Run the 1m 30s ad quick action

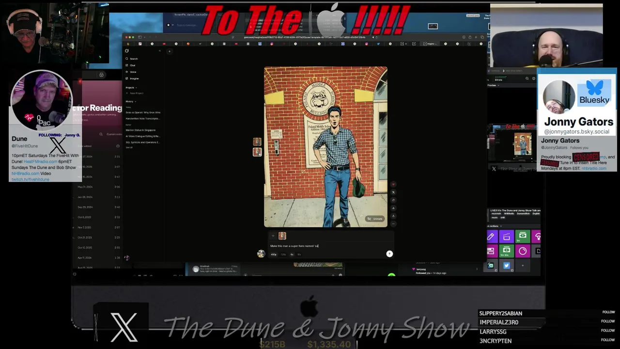(507, 251)
